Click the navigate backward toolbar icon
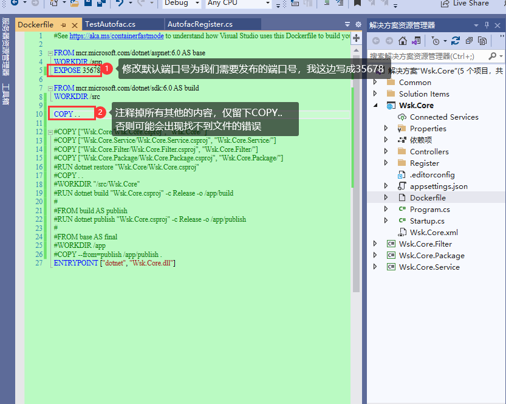The height and width of the screenshot is (404, 506). tap(15, 3)
